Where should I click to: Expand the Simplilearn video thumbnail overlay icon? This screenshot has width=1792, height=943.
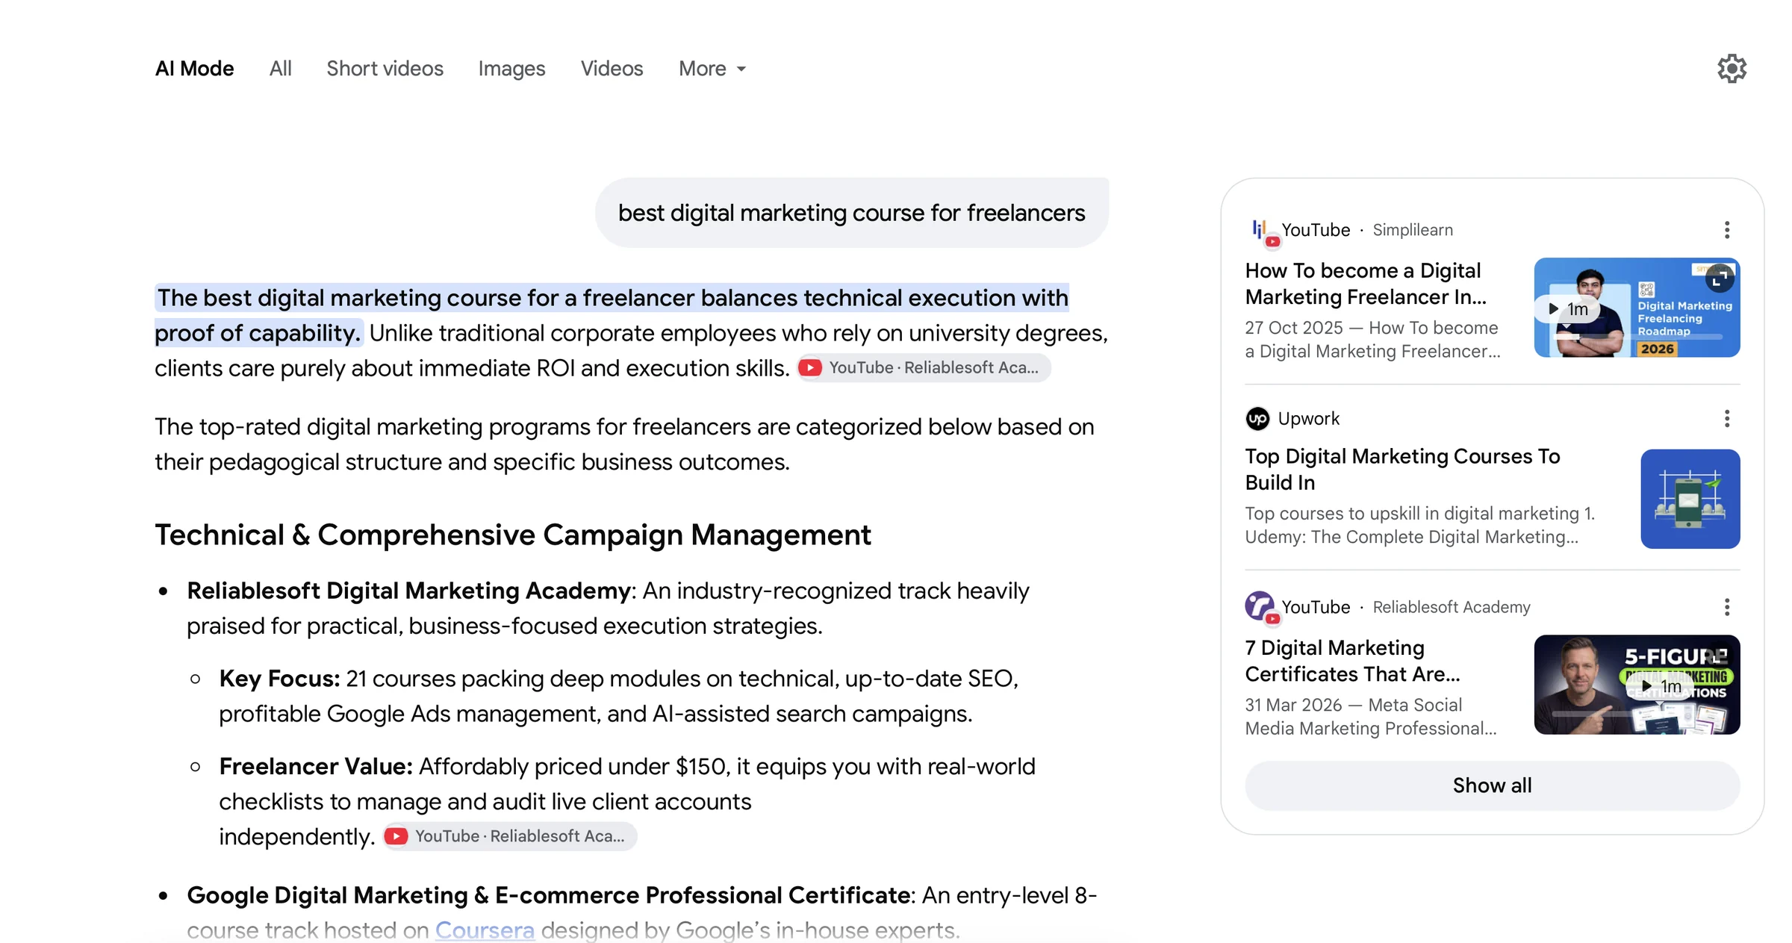[1720, 278]
